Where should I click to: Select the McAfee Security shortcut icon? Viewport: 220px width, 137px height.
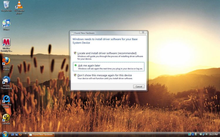pyautogui.click(x=6, y=45)
